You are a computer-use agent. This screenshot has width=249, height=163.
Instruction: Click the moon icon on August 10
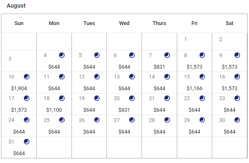[x=27, y=77]
